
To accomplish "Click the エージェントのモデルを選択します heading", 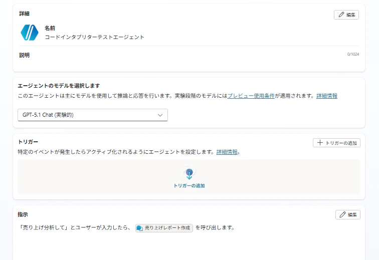I will pyautogui.click(x=59, y=86).
